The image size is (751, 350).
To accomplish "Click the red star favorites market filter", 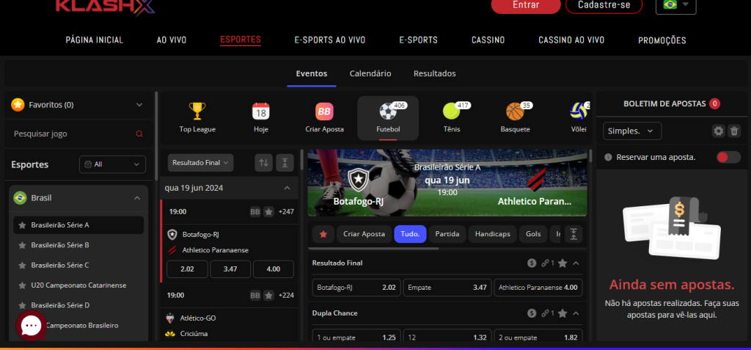I will tap(323, 234).
